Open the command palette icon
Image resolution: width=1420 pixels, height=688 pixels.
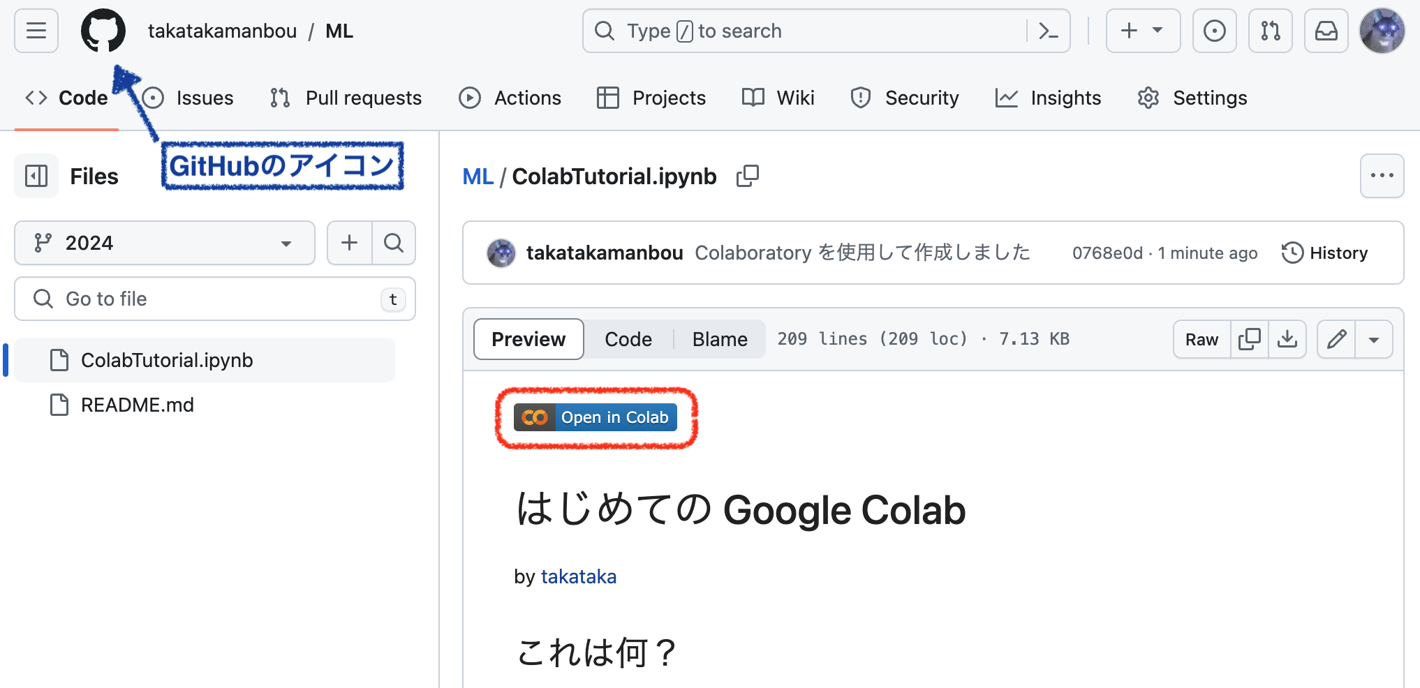click(1048, 31)
